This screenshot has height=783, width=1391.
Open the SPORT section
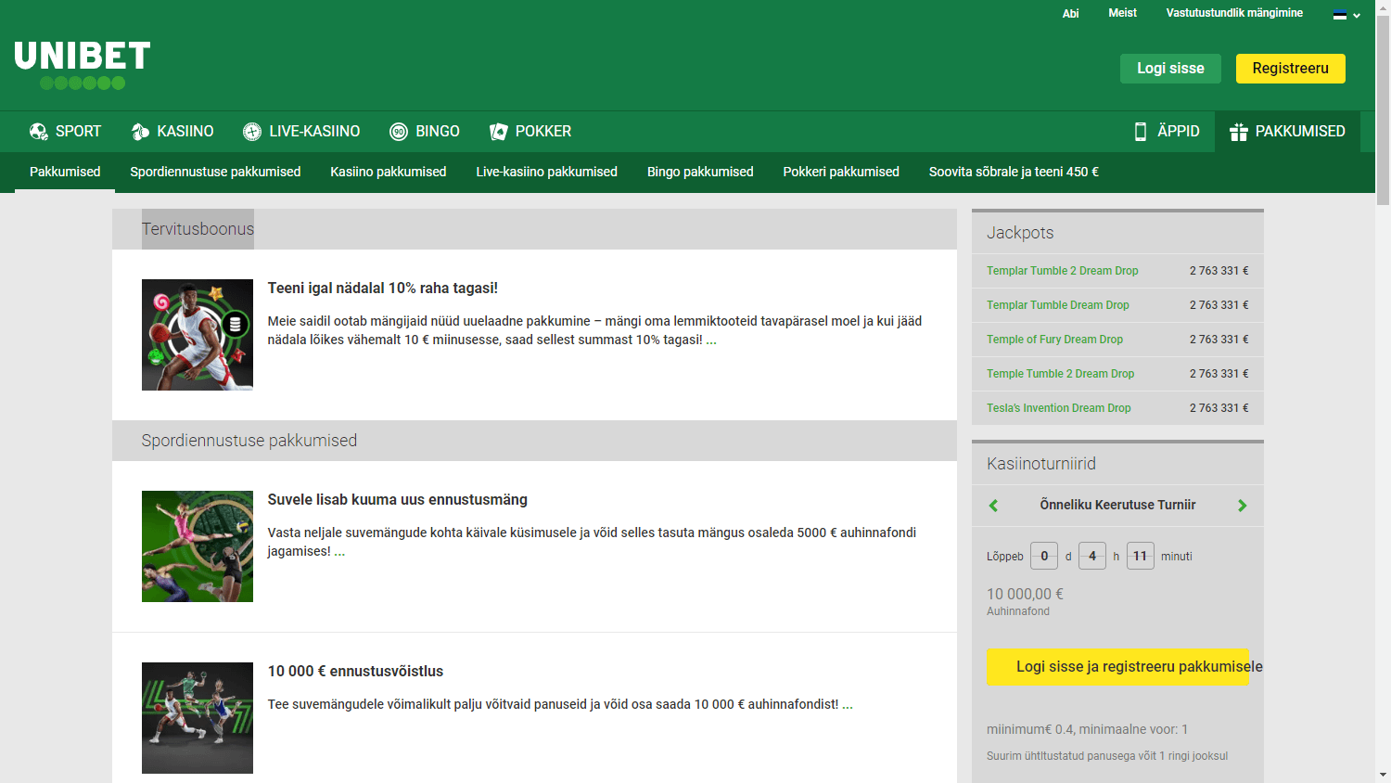pos(65,132)
